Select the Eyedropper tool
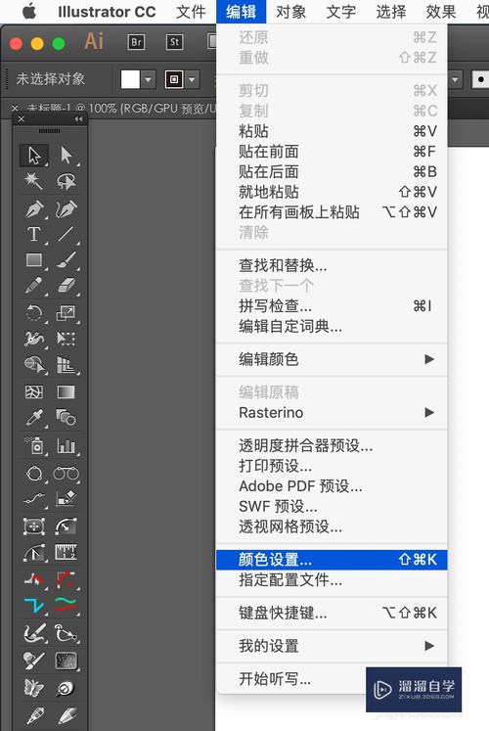Image resolution: width=489 pixels, height=731 pixels. [34, 418]
